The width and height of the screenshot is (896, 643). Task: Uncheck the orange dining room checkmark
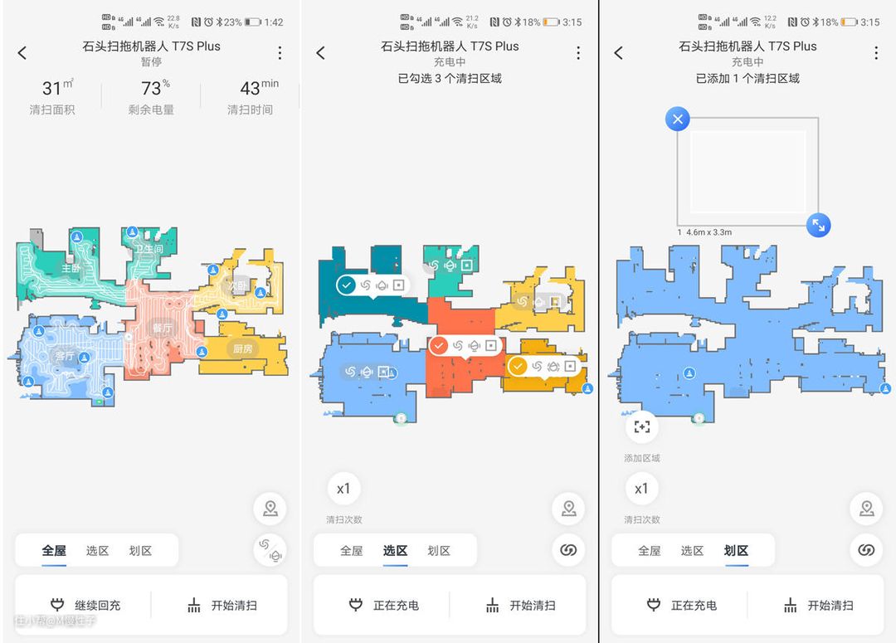click(x=438, y=346)
